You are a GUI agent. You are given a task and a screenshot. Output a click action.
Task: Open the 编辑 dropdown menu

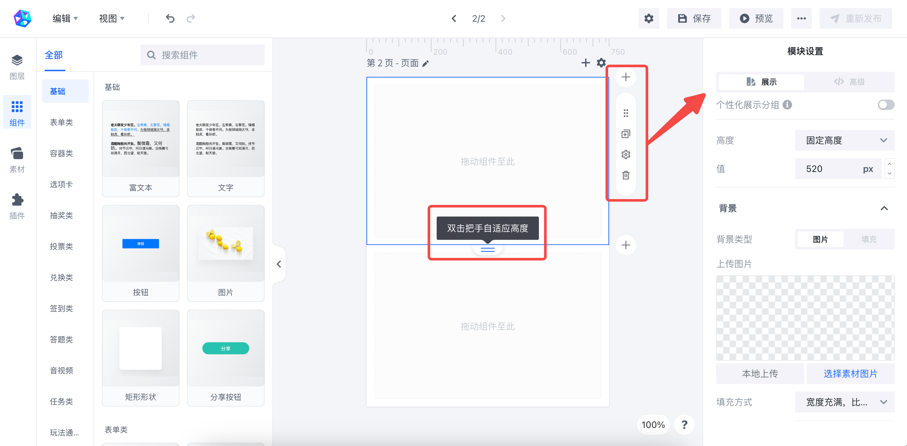click(x=65, y=18)
